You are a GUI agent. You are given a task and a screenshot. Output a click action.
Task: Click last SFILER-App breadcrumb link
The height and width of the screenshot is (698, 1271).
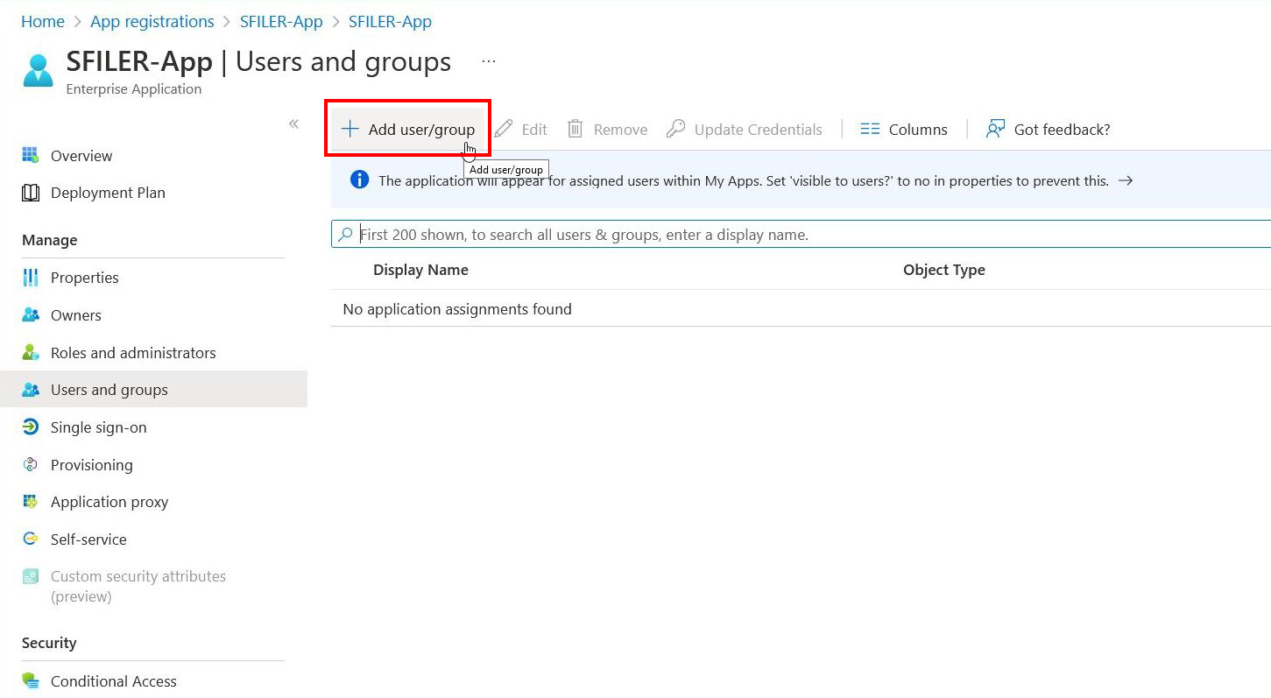point(390,21)
